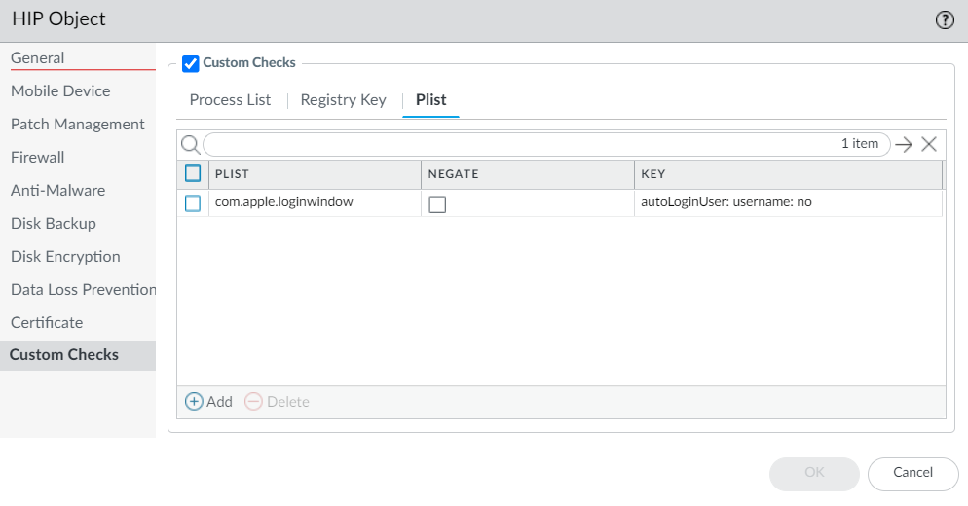
Task: Select all rows via header checkbox
Action: [x=193, y=174]
